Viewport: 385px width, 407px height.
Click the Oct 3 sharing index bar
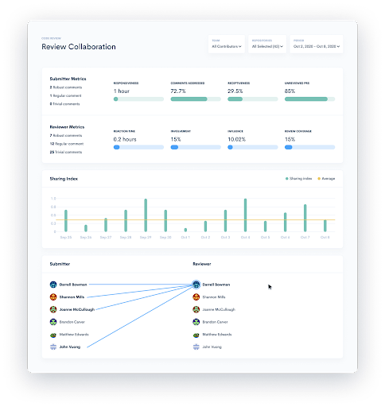click(225, 221)
